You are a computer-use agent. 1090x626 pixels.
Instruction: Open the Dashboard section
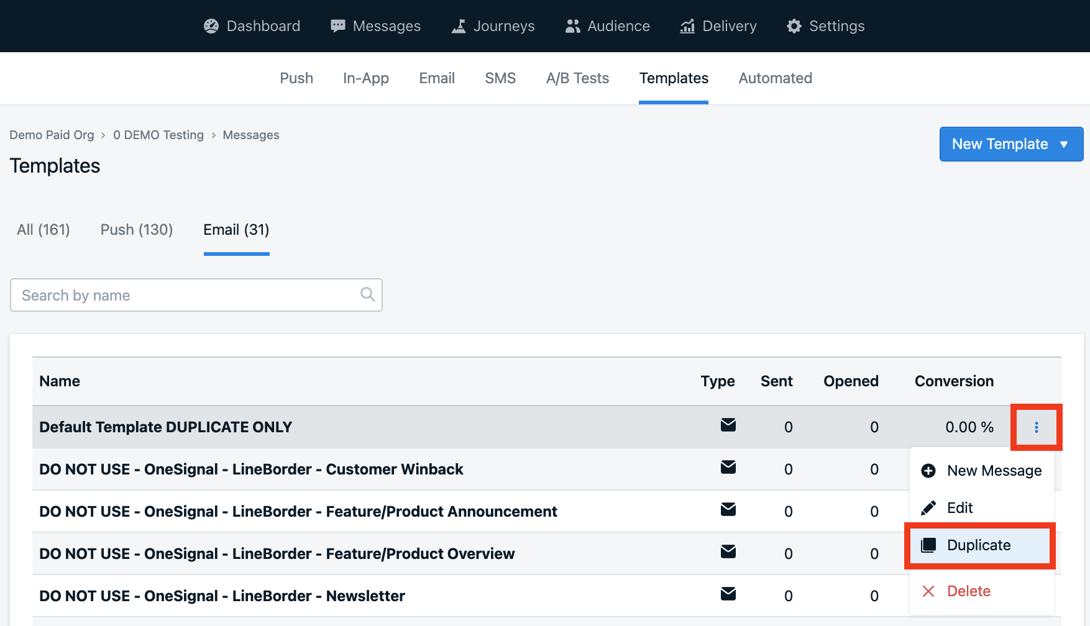[x=252, y=26]
